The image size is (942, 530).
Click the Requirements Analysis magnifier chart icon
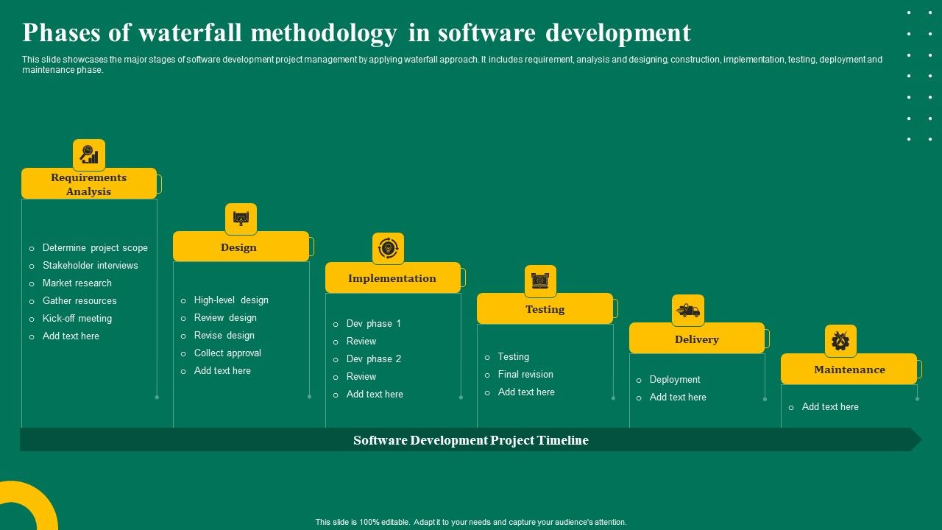point(89,155)
